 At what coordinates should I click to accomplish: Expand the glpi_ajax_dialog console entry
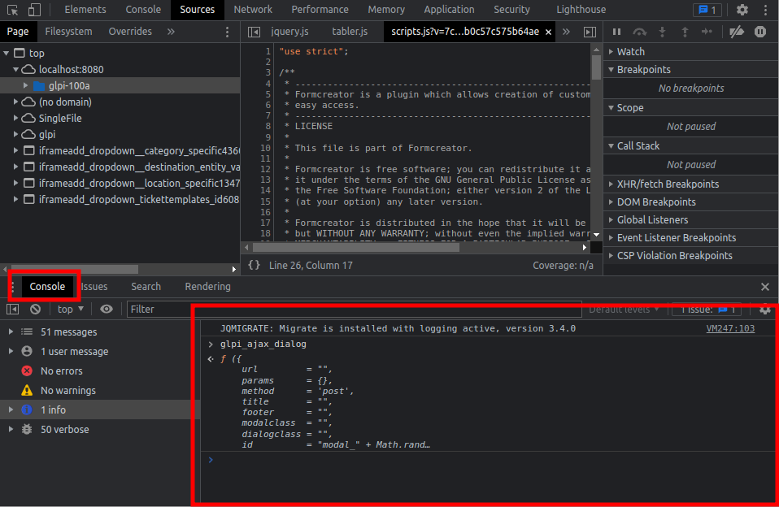[211, 344]
